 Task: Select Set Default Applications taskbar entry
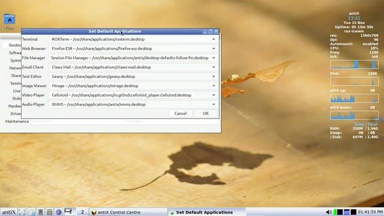tap(206, 212)
